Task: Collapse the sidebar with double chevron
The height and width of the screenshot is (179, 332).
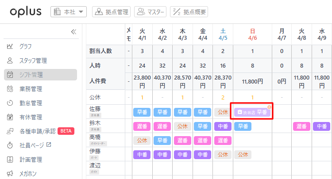Action: (x=73, y=32)
